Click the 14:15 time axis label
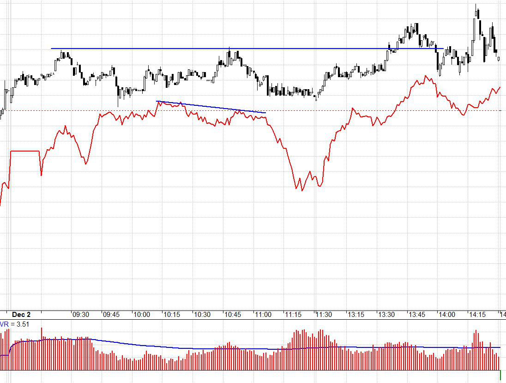Screen dimensions: 506x383 tap(477, 315)
